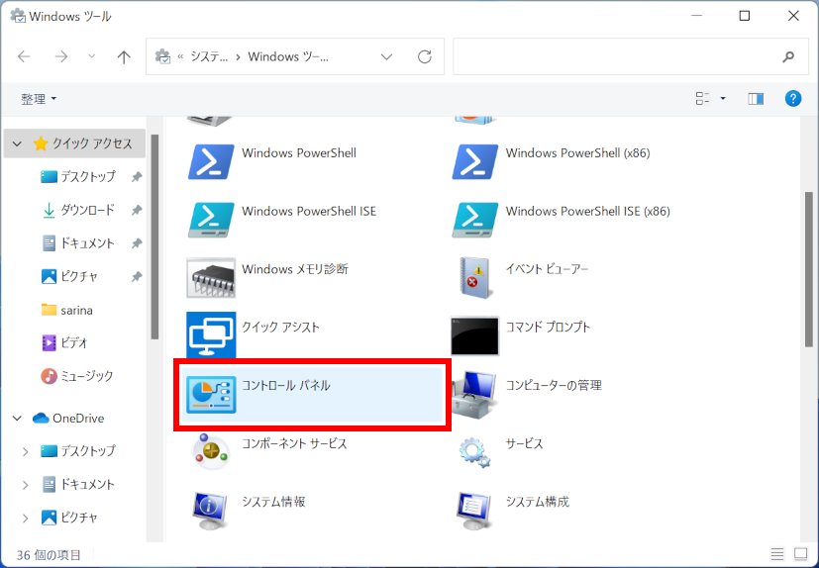This screenshot has width=819, height=568.
Task: Click main file list vertical scrollbar
Action: tap(808, 269)
